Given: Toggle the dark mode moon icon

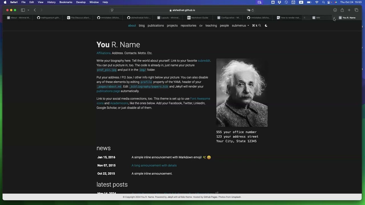Looking at the screenshot, I should point(266,26).
